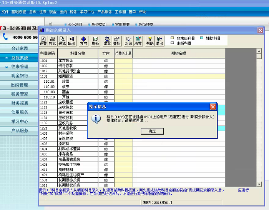Click the 期初余额 cell for 银行存款
This screenshot has width=269, height=210.
[x=179, y=66]
